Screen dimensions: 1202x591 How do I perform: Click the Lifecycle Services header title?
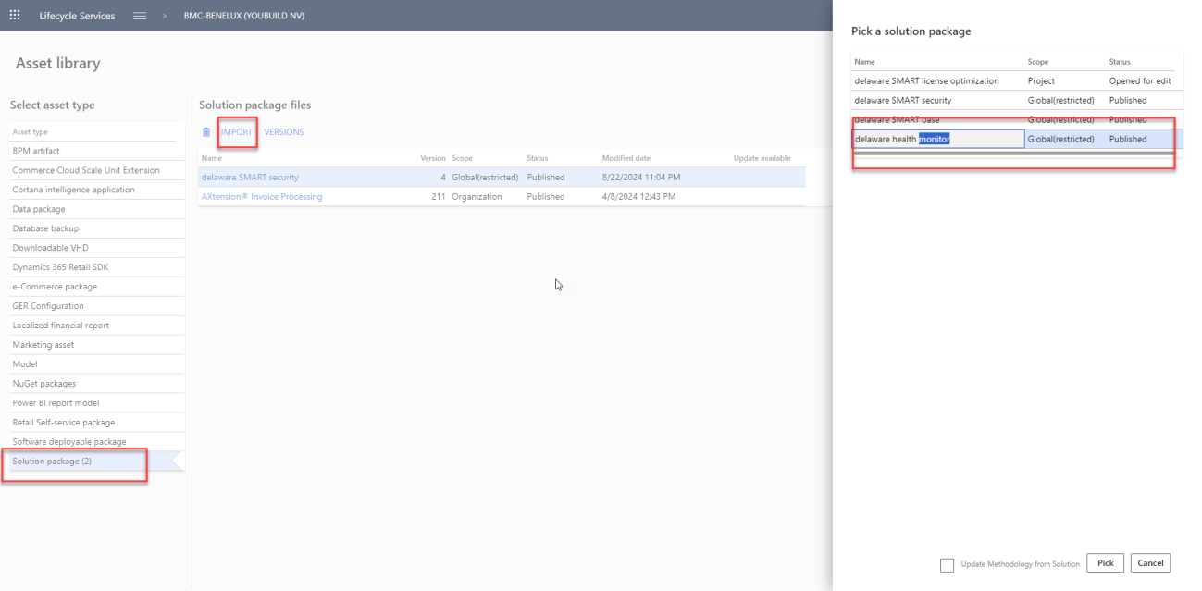(77, 16)
